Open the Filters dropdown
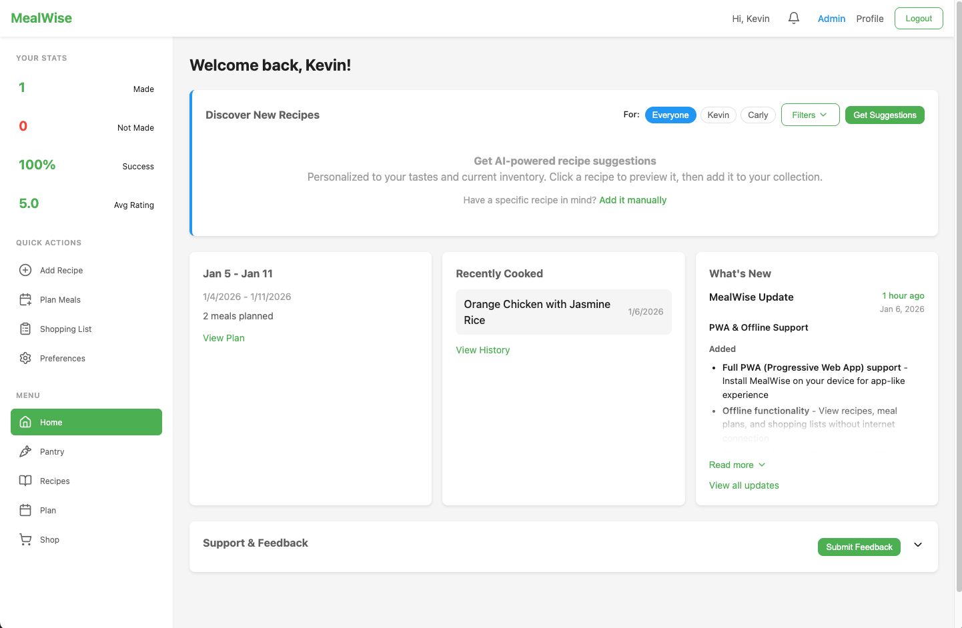 [x=810, y=115]
